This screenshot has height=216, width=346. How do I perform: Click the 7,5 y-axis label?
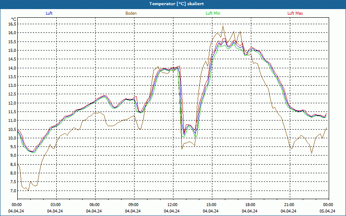[x=13, y=182]
